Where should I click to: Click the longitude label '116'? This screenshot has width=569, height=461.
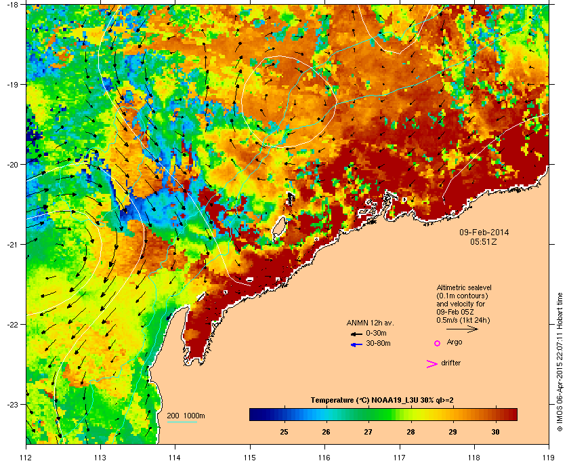[324, 458]
